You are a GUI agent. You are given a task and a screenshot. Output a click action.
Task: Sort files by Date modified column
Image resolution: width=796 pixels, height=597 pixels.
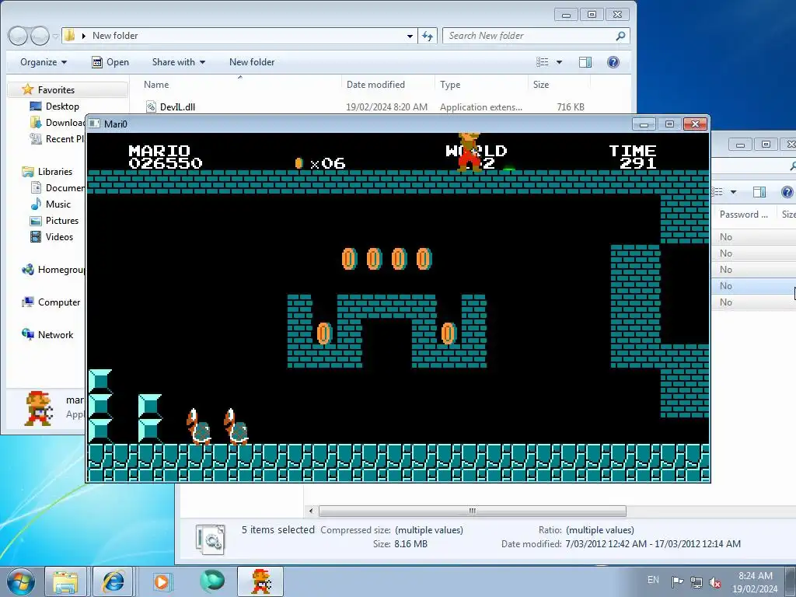(x=375, y=85)
